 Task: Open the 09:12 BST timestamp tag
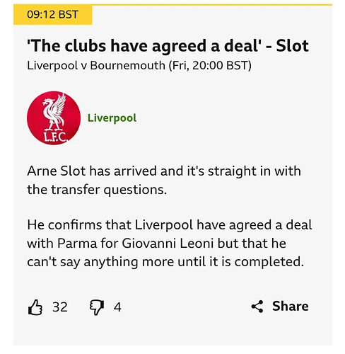[52, 15]
